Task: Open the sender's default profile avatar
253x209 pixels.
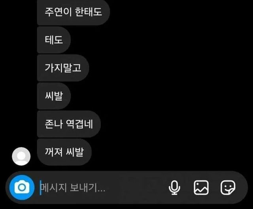Action: click(x=21, y=156)
